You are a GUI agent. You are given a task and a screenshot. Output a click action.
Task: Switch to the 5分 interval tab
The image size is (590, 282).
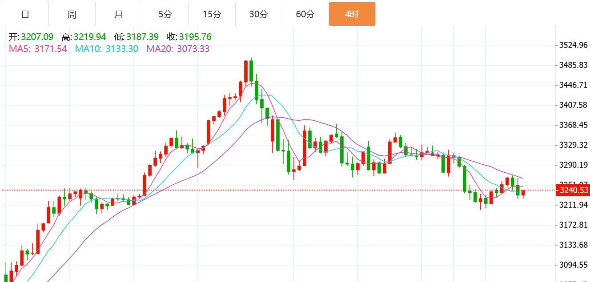pyautogui.click(x=165, y=14)
